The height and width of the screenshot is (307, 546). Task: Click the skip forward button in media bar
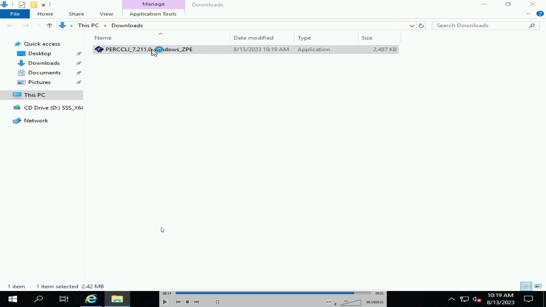[x=196, y=302]
